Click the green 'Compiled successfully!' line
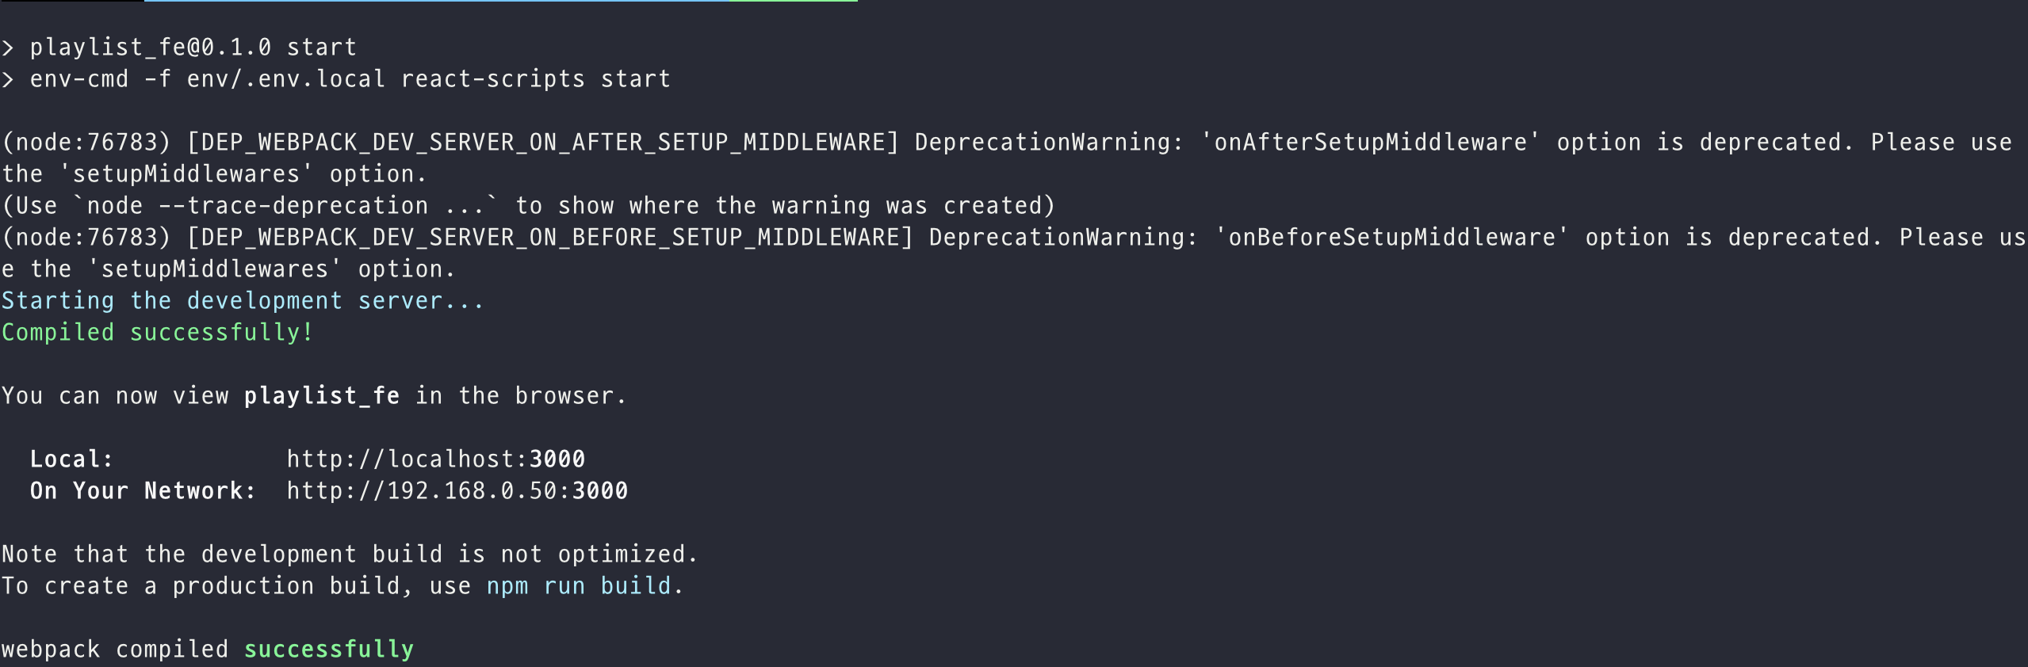The height and width of the screenshot is (667, 2028). coord(157,333)
